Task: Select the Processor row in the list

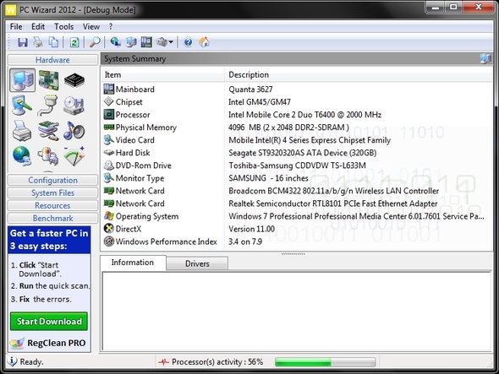Action: pyautogui.click(x=297, y=115)
